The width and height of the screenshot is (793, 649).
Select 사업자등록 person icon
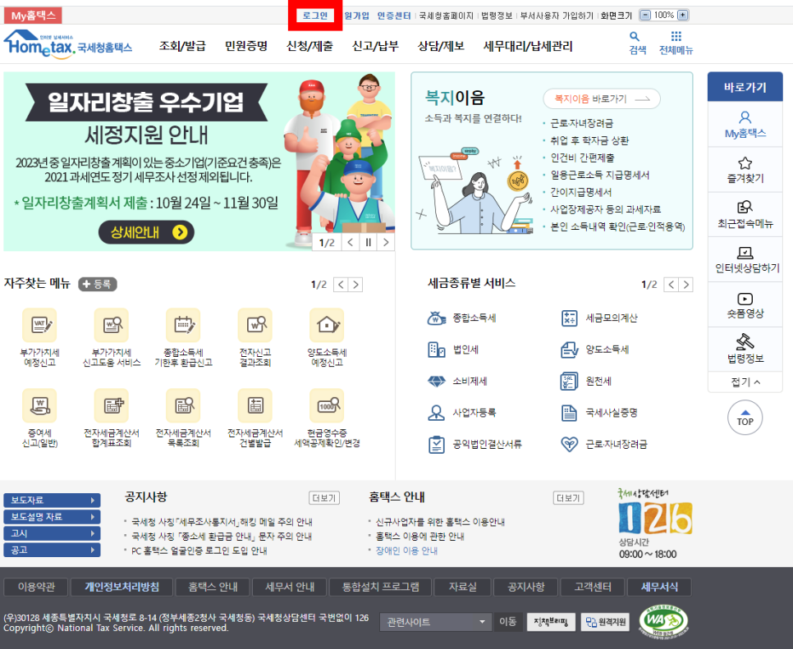tap(436, 413)
